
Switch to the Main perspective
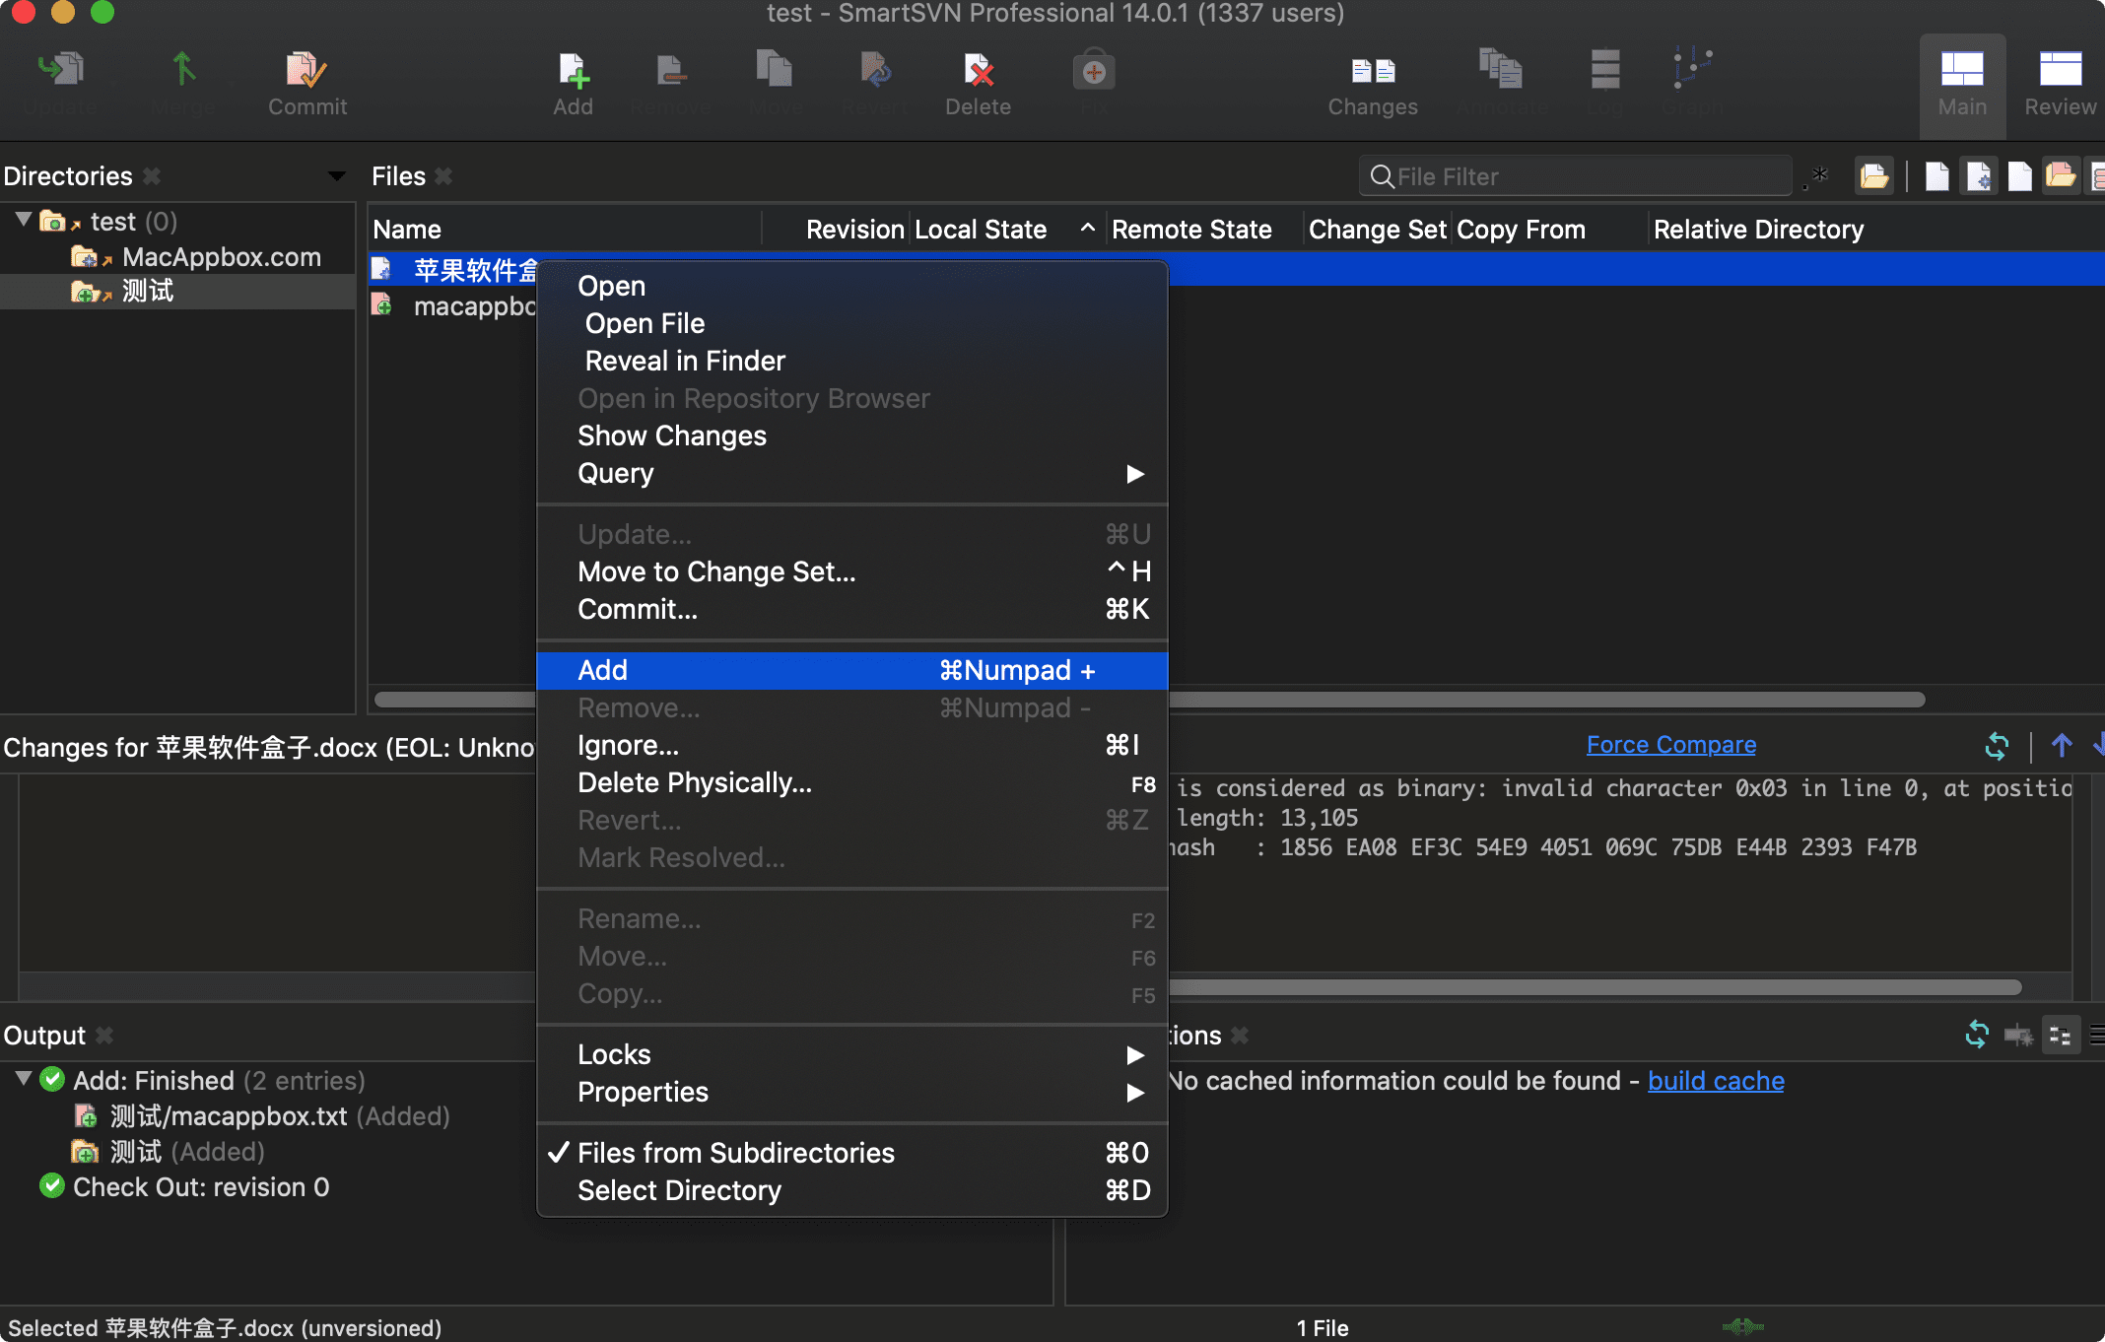pyautogui.click(x=1962, y=86)
